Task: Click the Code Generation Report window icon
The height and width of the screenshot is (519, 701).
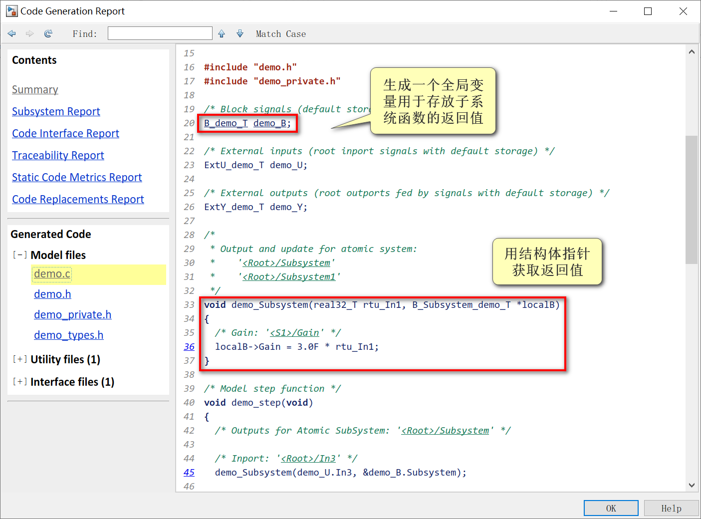Action: pyautogui.click(x=12, y=11)
